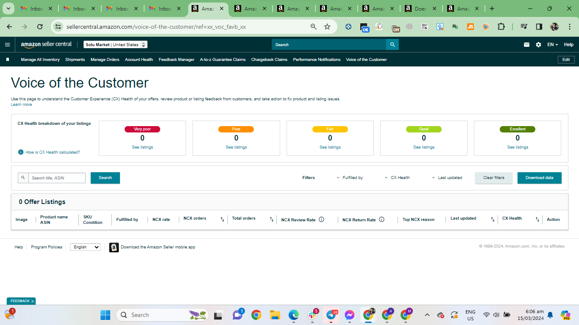Close the Feedback tab with X
Screen dimensions: 579x325
point(33,301)
